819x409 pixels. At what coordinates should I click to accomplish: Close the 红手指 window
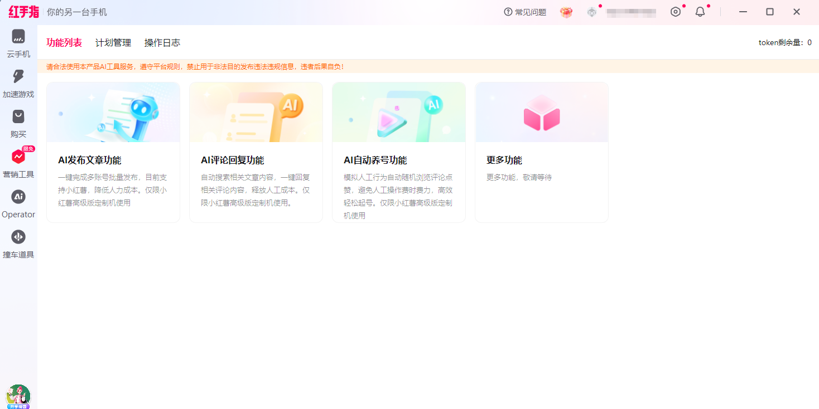coord(797,12)
